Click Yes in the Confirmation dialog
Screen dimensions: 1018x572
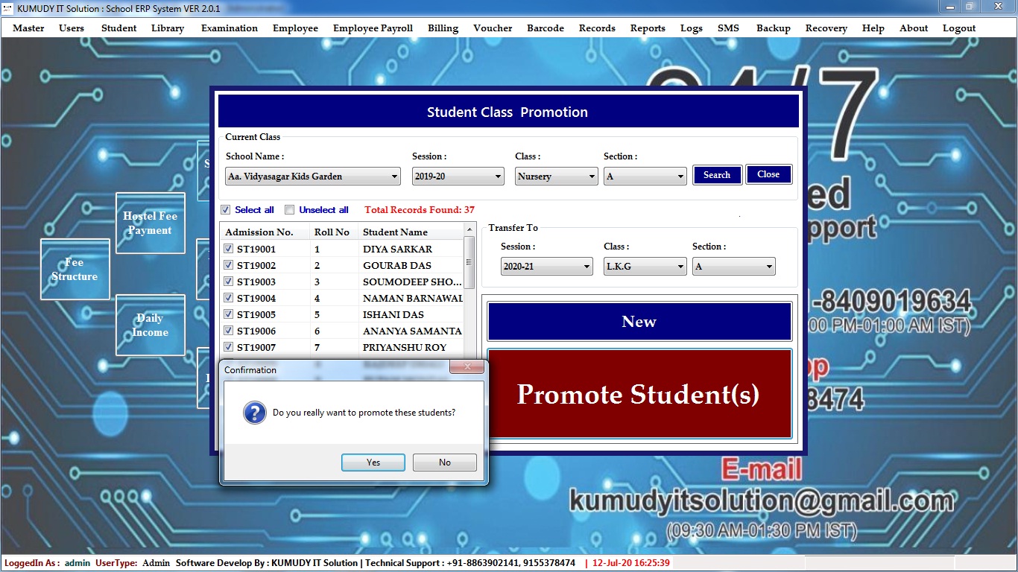[373, 463]
